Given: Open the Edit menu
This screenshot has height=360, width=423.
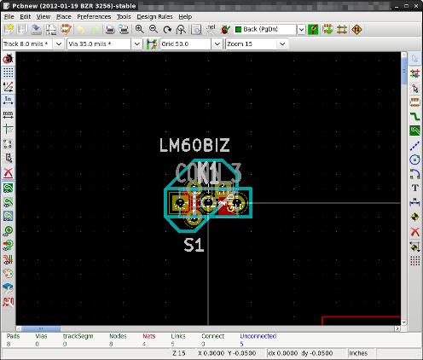Looking at the screenshot, I should click(x=25, y=17).
